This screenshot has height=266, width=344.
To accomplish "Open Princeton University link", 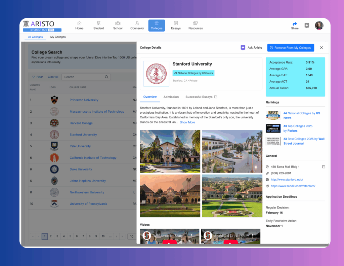I will (x=84, y=100).
